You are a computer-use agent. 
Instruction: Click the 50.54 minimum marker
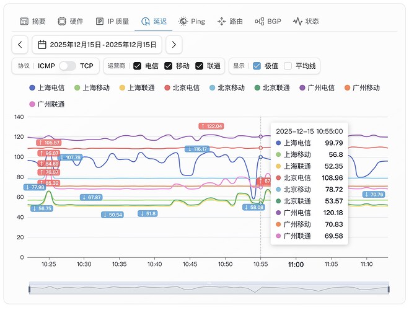(112, 215)
